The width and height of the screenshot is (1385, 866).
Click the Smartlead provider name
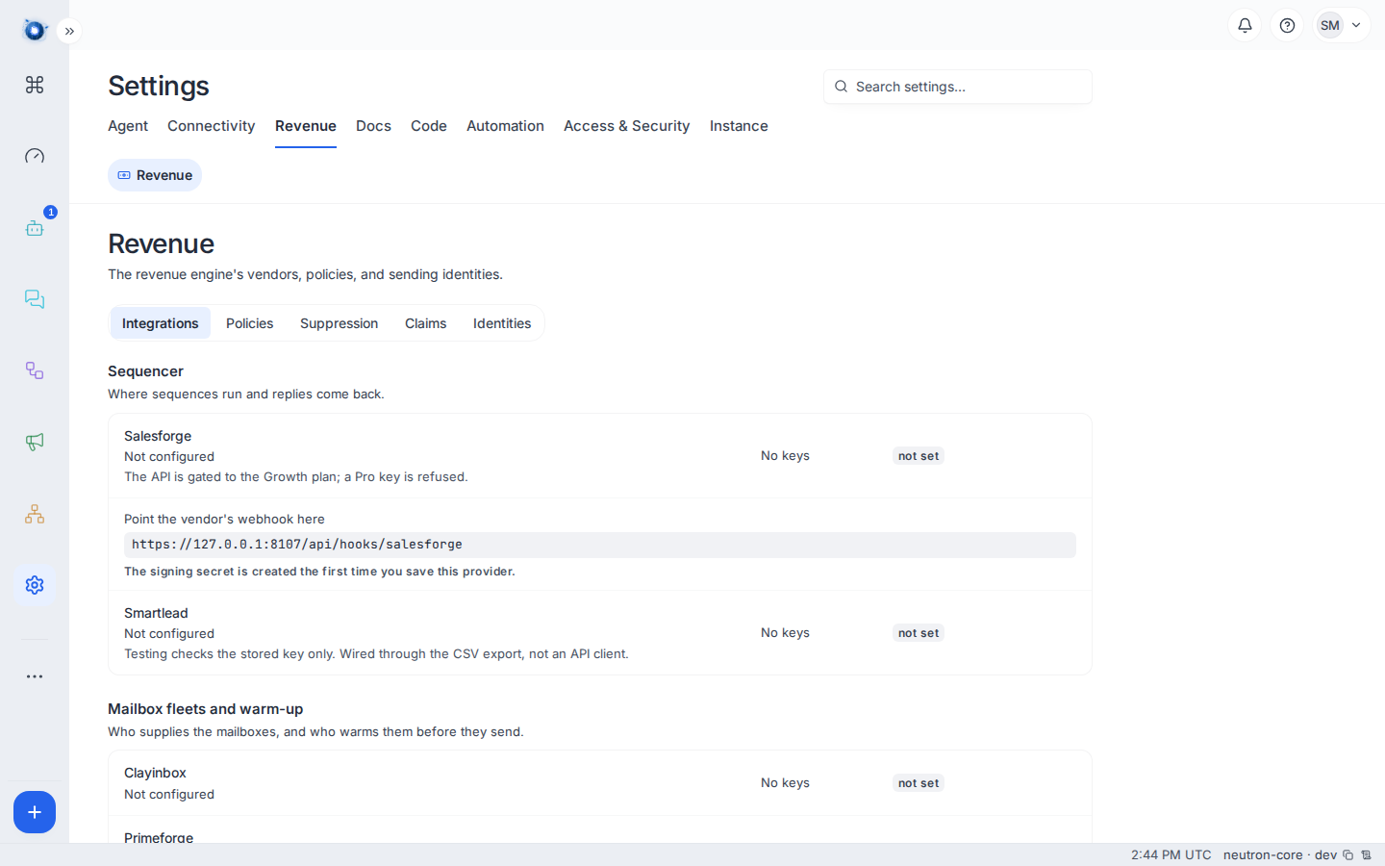click(x=156, y=613)
